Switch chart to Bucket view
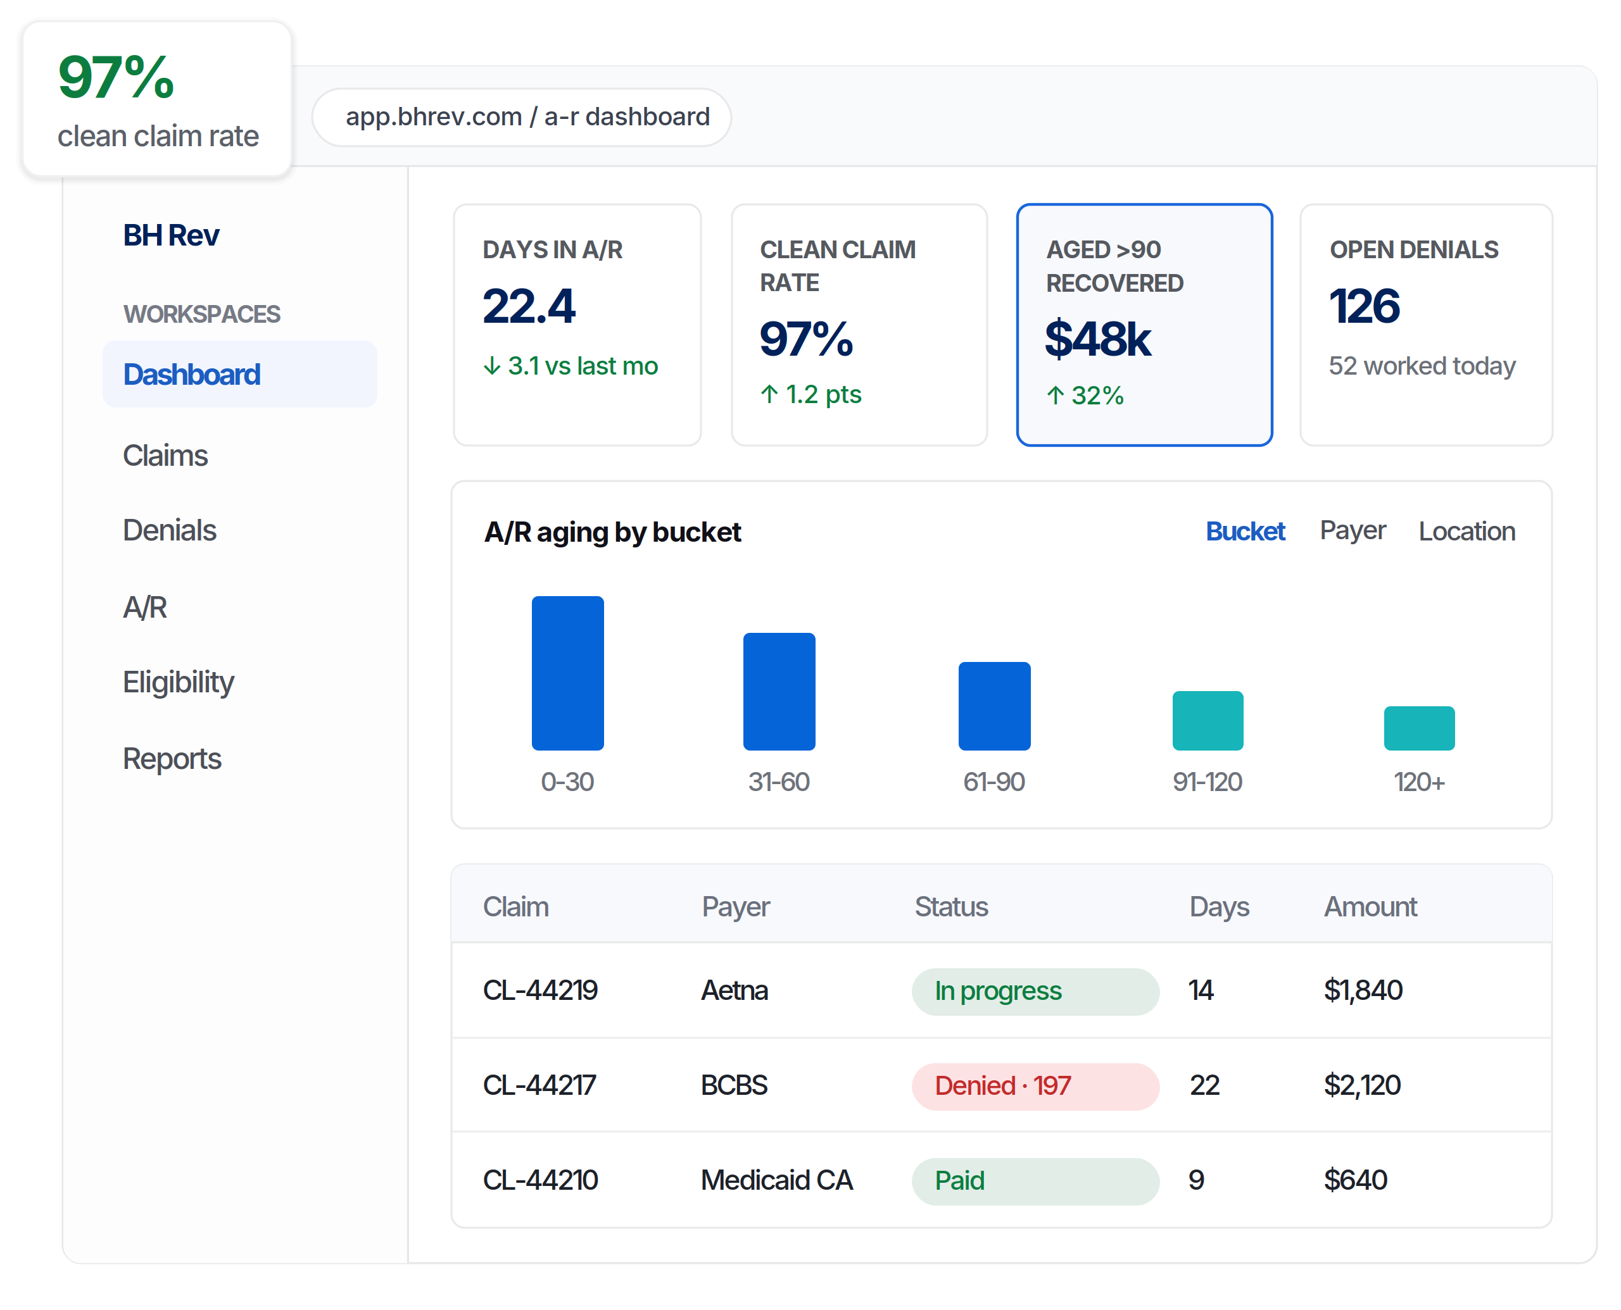The width and height of the screenshot is (1621, 1310). (x=1245, y=531)
